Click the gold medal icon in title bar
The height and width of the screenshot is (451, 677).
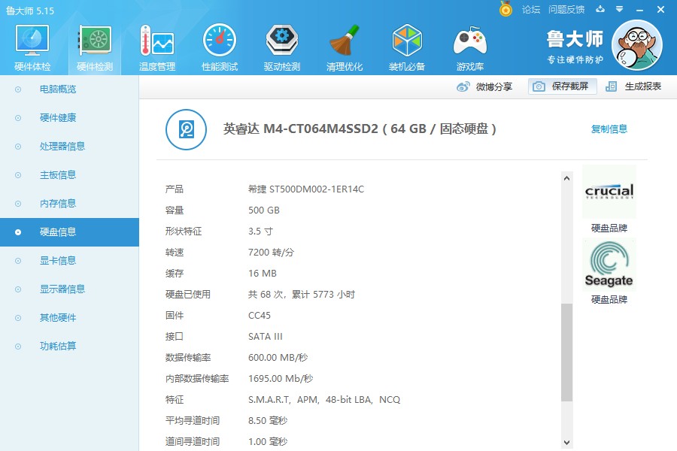pos(505,8)
